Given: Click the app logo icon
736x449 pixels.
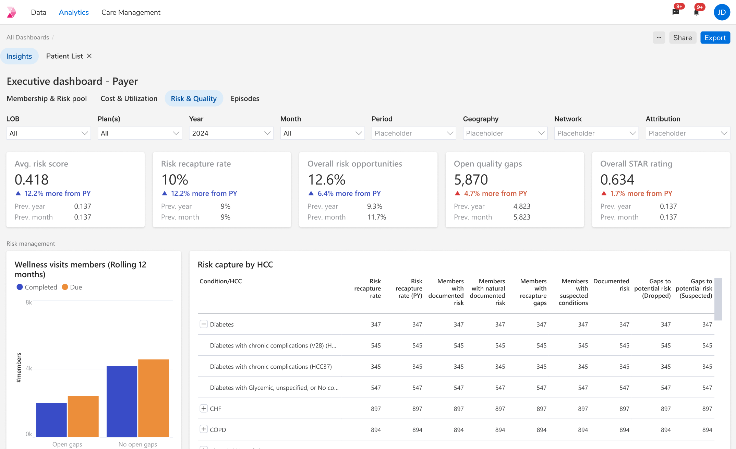Looking at the screenshot, I should coord(12,12).
